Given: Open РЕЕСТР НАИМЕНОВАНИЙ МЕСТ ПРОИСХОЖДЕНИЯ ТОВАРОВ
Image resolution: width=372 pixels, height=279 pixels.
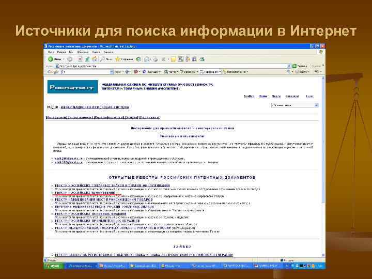Looking at the screenshot, I should click(104, 200).
